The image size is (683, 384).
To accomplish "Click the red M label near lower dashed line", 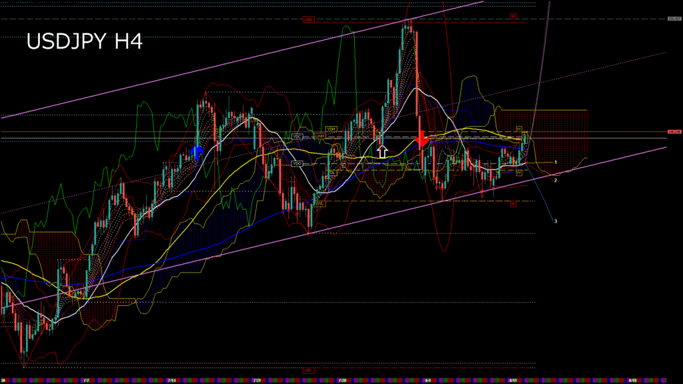I will point(514,204).
